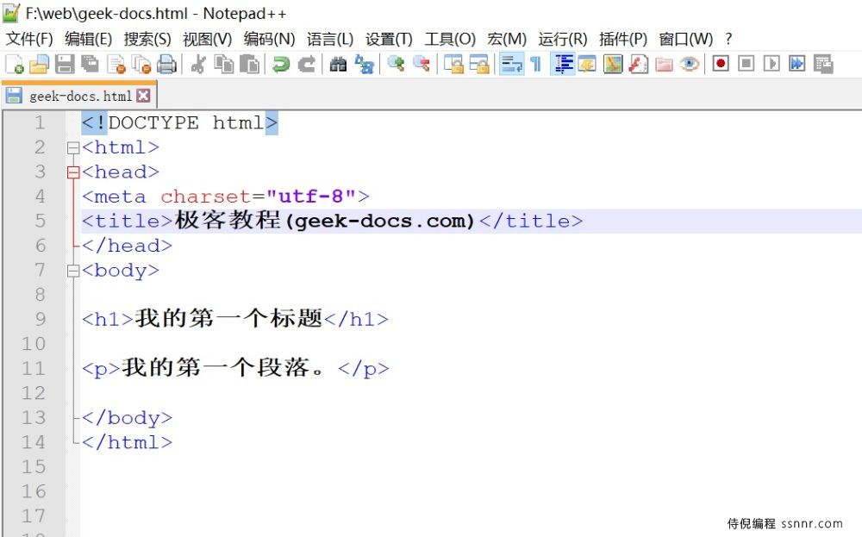Toggle synchronize vertical scrolling
This screenshot has width=862, height=537.
[x=453, y=65]
